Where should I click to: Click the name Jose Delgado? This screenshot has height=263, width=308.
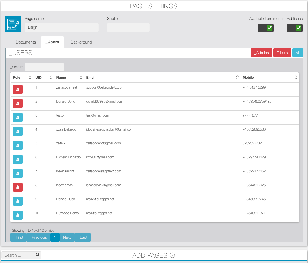(x=66, y=129)
